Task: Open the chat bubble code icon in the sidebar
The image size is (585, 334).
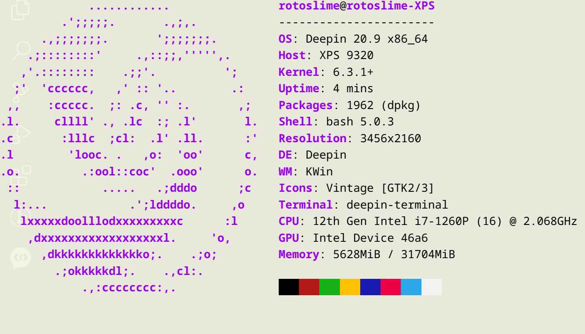Action: pyautogui.click(x=21, y=258)
